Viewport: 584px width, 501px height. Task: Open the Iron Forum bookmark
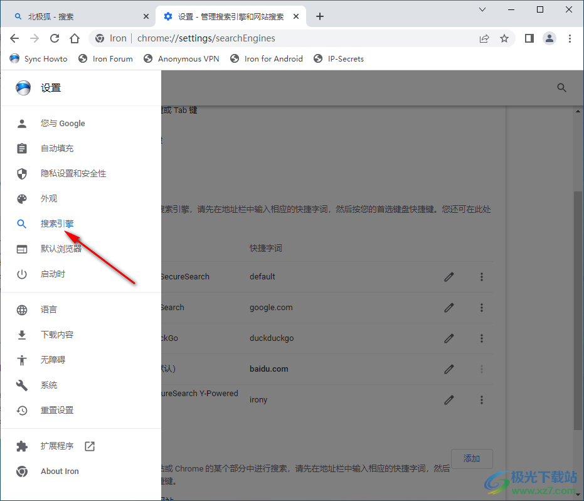tap(105, 59)
